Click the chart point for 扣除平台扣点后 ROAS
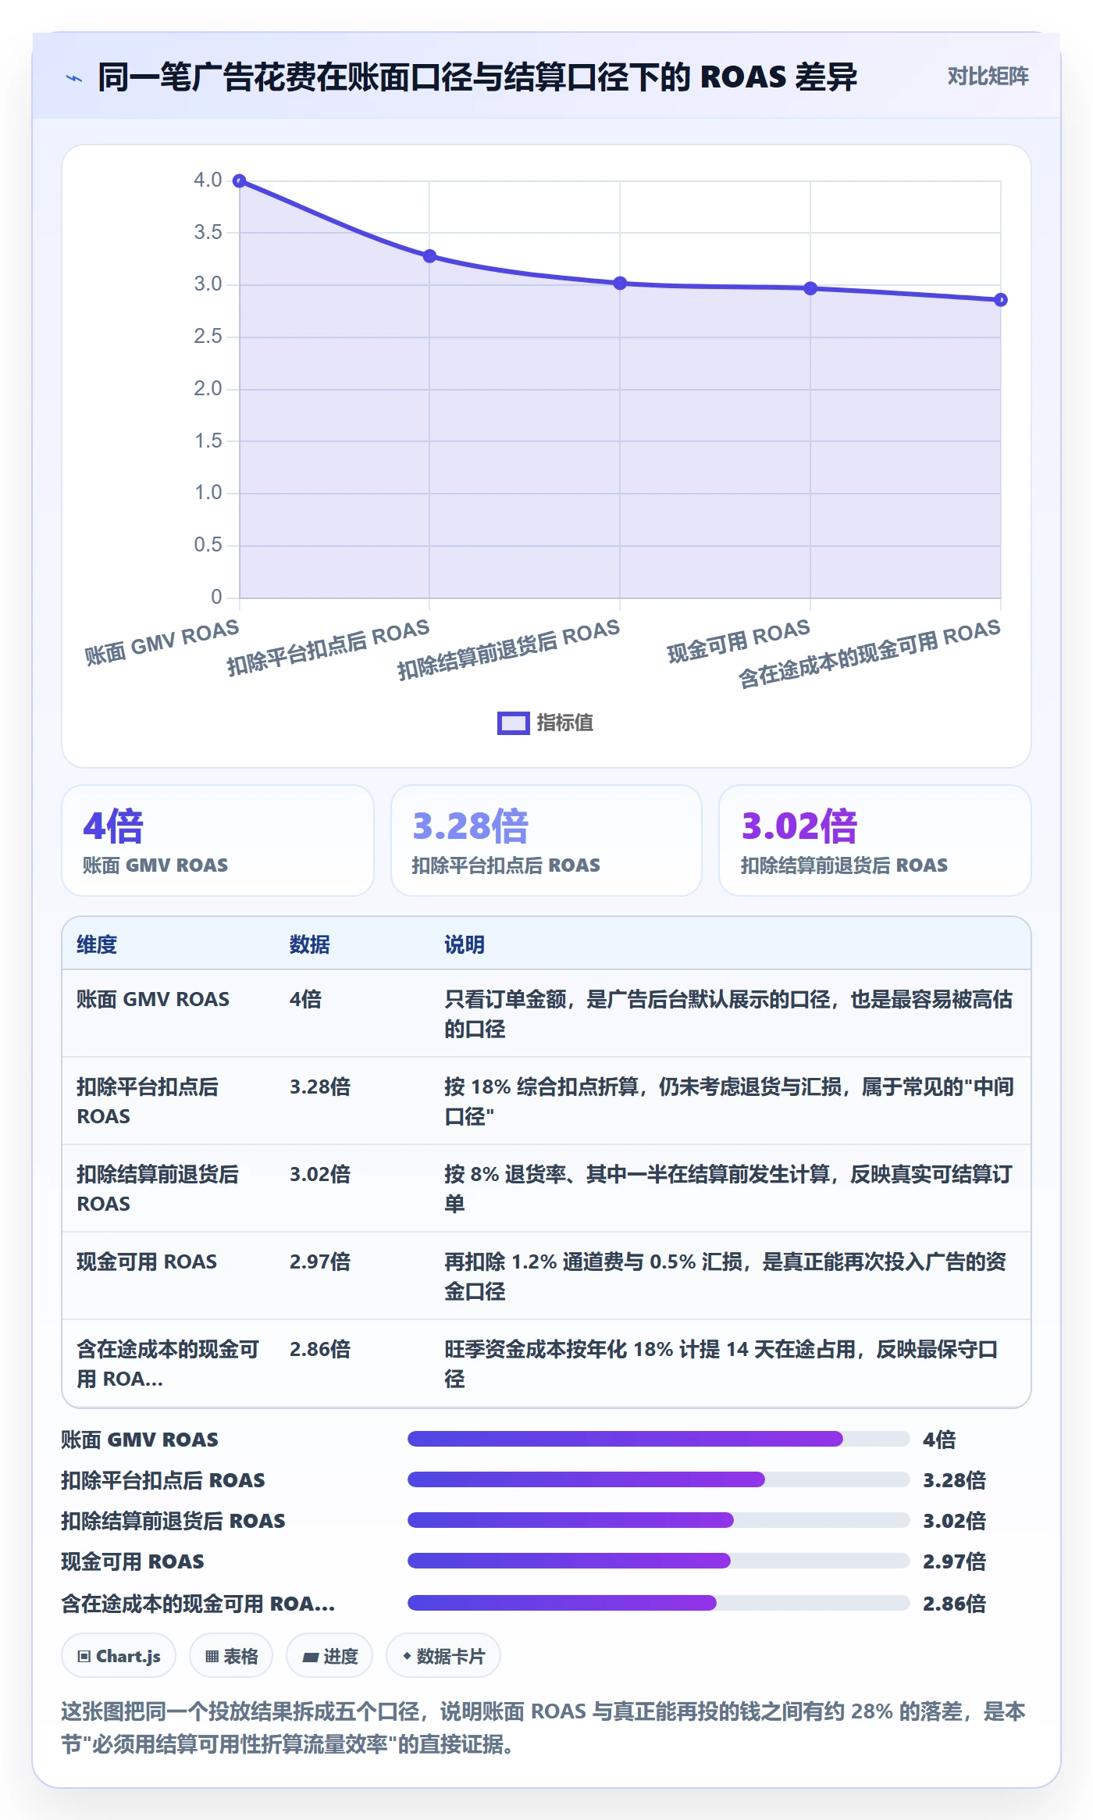Image resolution: width=1093 pixels, height=1820 pixels. click(429, 256)
